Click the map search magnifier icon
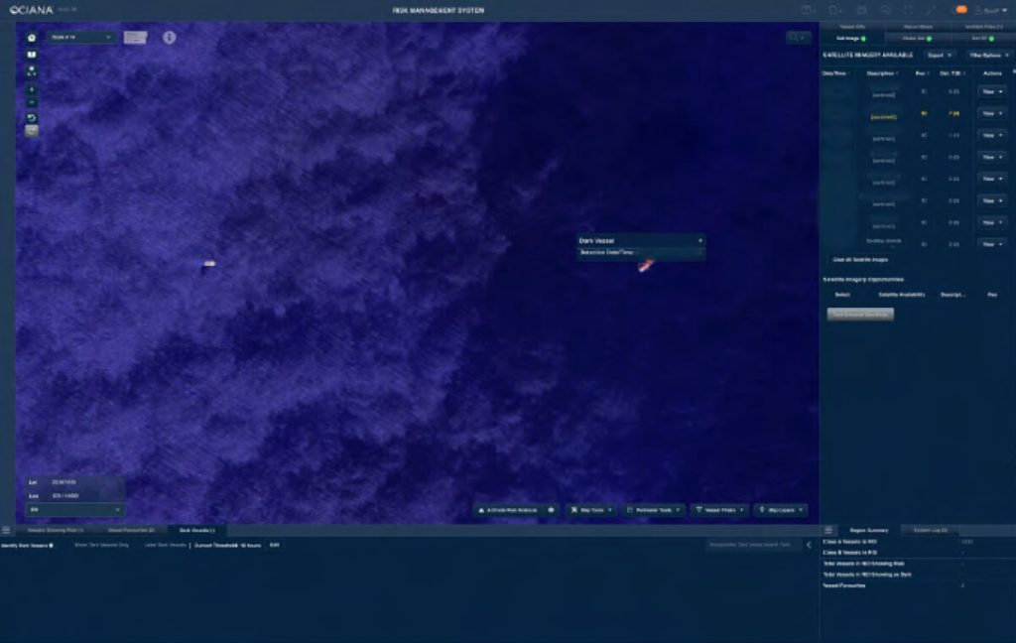1016x643 pixels. [796, 38]
